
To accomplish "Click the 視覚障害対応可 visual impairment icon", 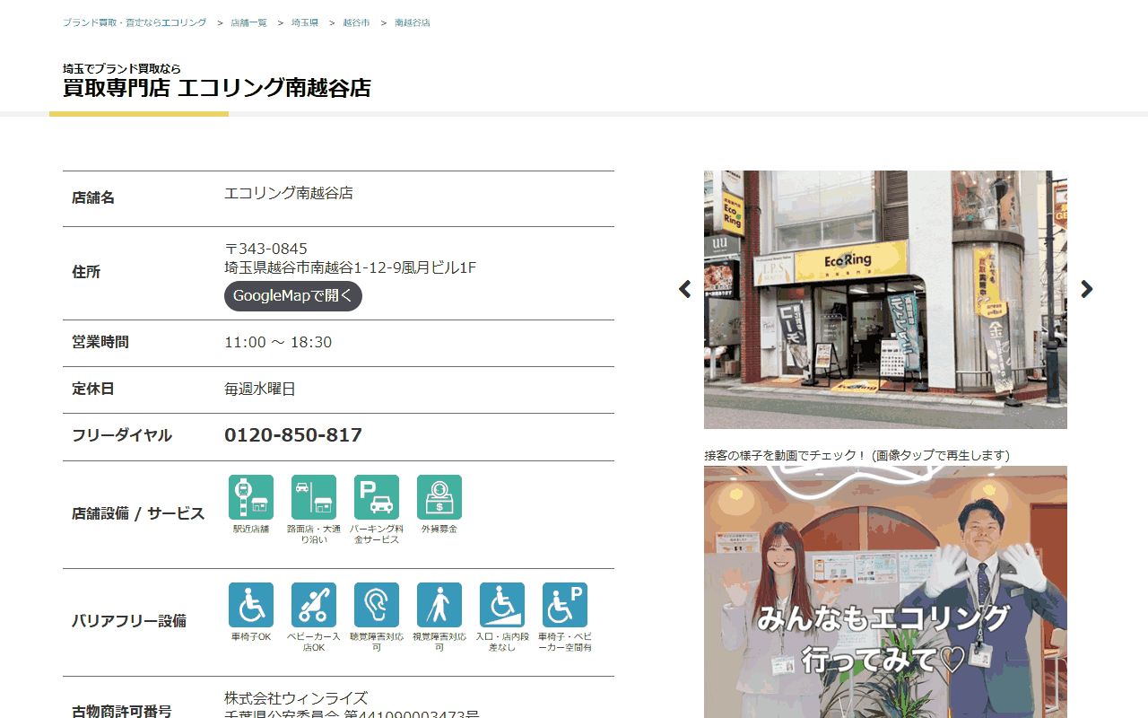I will point(439,605).
